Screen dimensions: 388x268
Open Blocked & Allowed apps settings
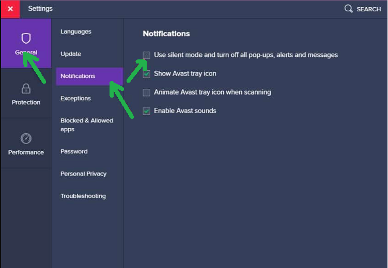[86, 125]
